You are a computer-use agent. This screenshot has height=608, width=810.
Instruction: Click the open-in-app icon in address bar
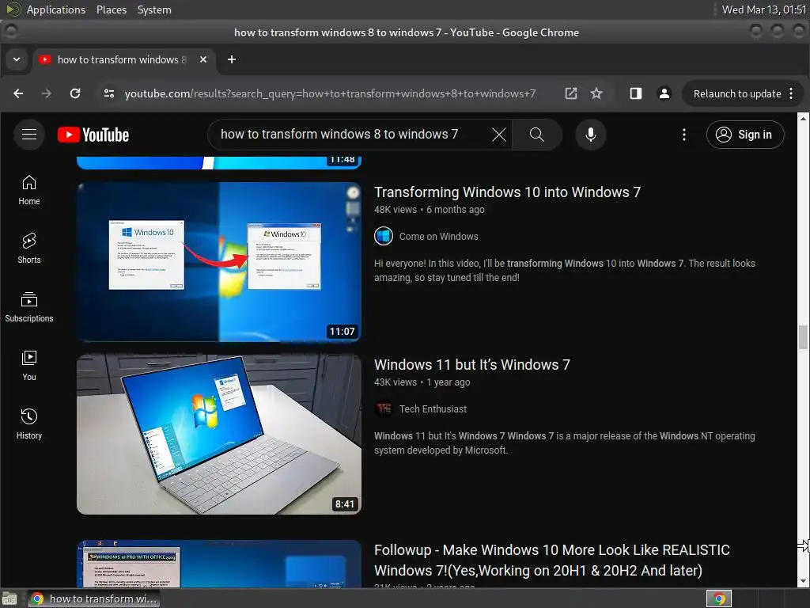tap(571, 93)
